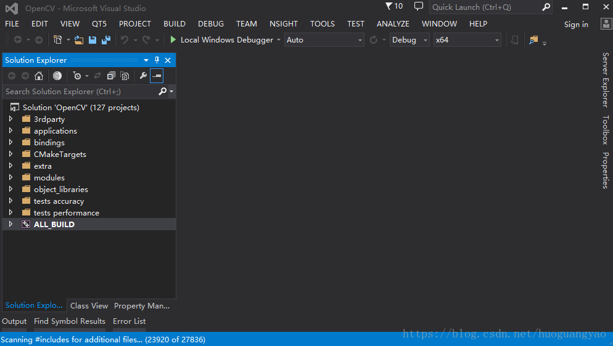The width and height of the screenshot is (613, 346).
Task: Click the Solution Explorer Forward arrow
Action: pos(25,76)
